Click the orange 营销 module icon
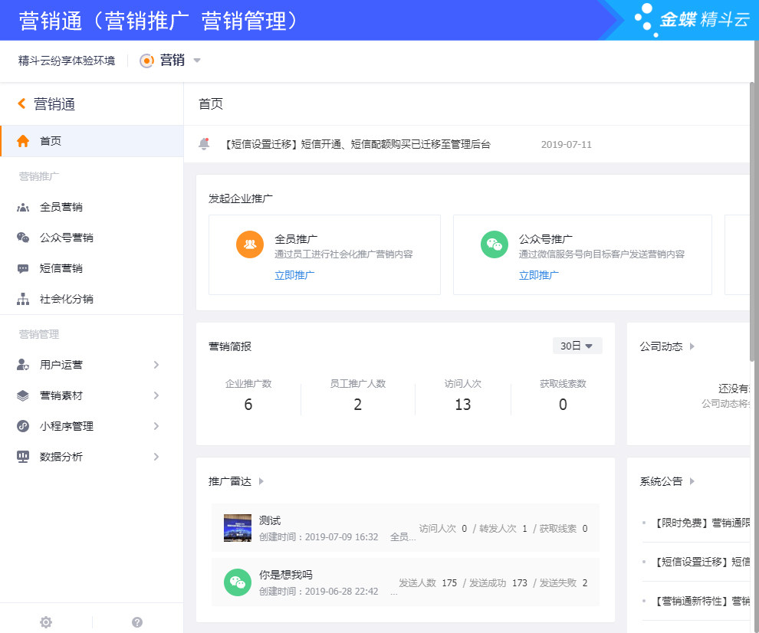 (x=146, y=61)
